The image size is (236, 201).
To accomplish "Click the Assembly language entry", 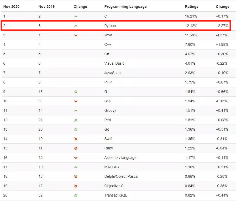I will tap(120, 158).
